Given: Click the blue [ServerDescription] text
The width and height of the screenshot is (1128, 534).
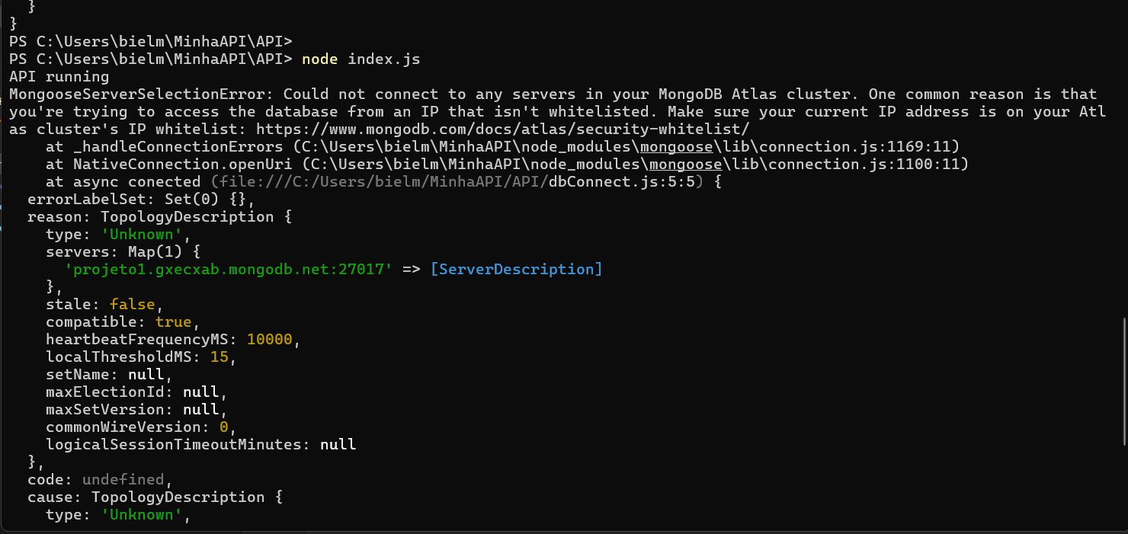Looking at the screenshot, I should coord(516,270).
